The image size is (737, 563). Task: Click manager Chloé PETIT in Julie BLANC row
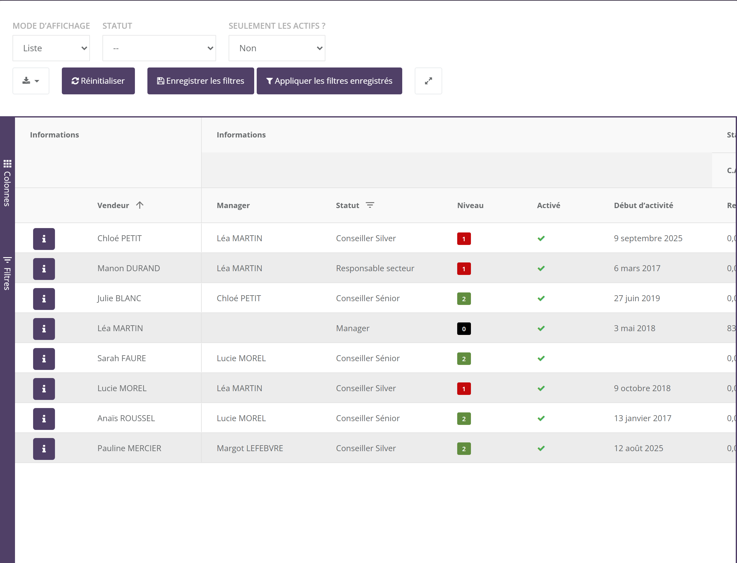[x=239, y=298]
